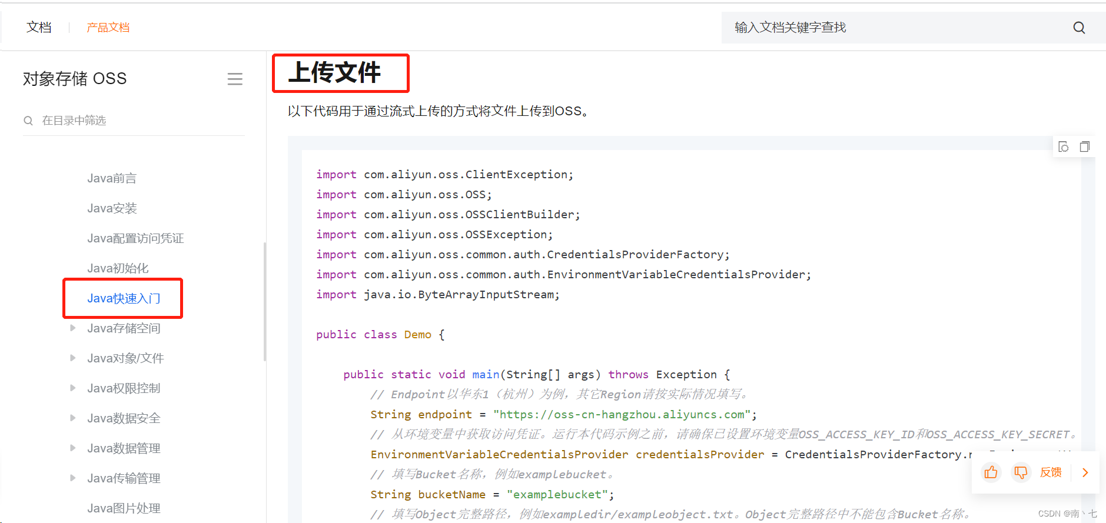Expand the Java传输管理 tree node
This screenshot has width=1106, height=523.
(72, 478)
